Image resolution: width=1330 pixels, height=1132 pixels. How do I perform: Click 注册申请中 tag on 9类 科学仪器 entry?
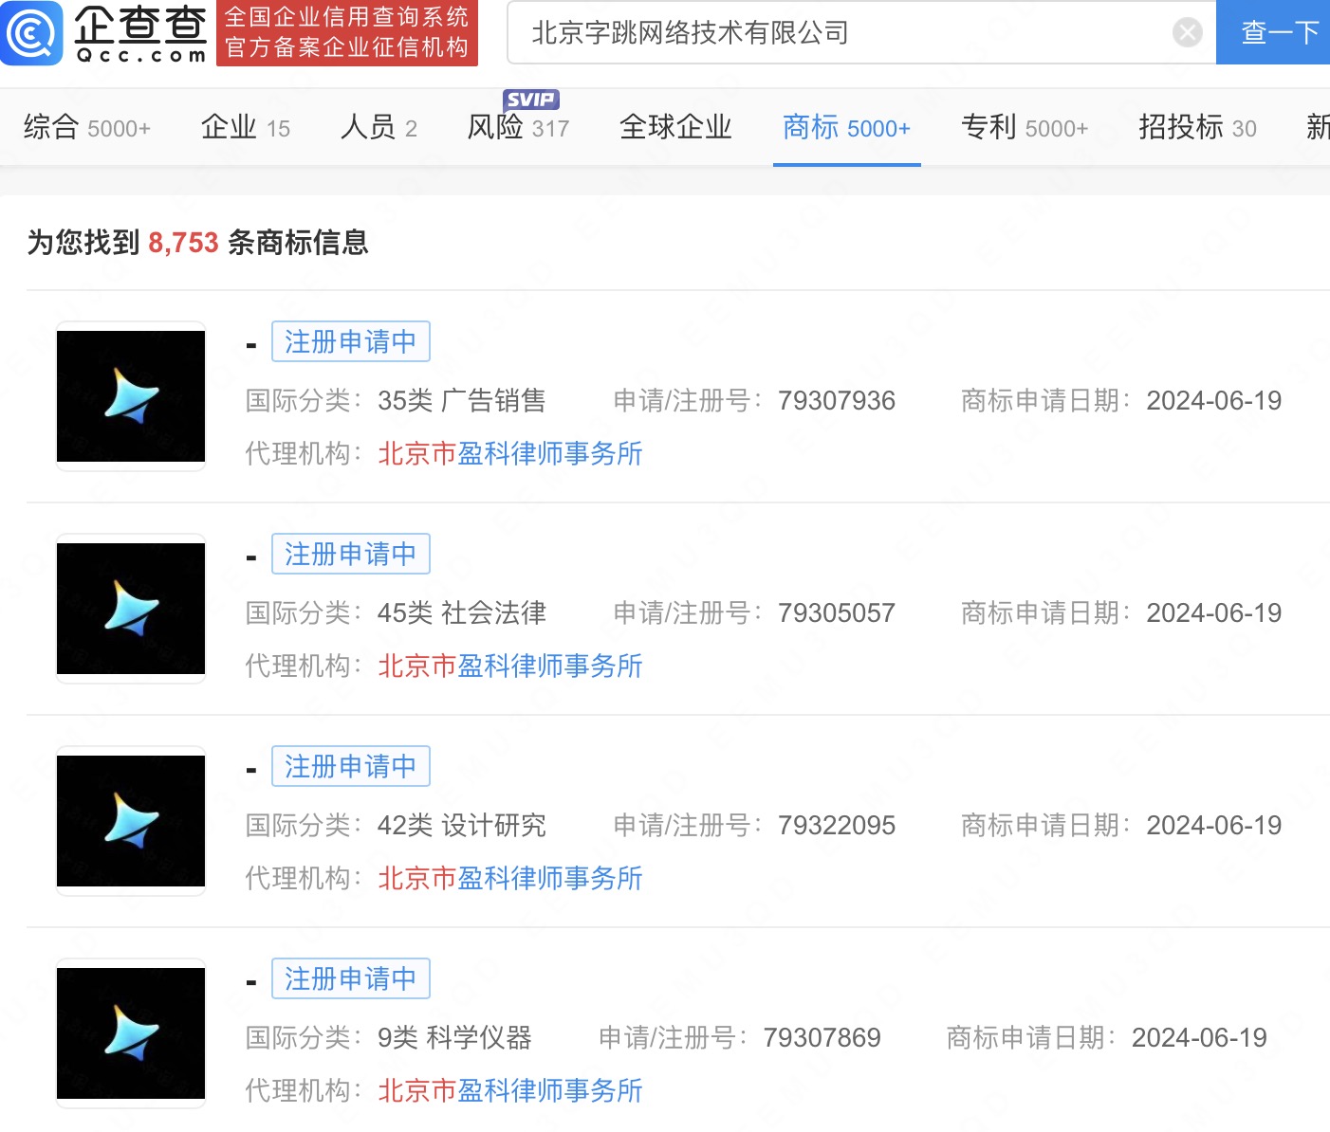[x=351, y=978]
